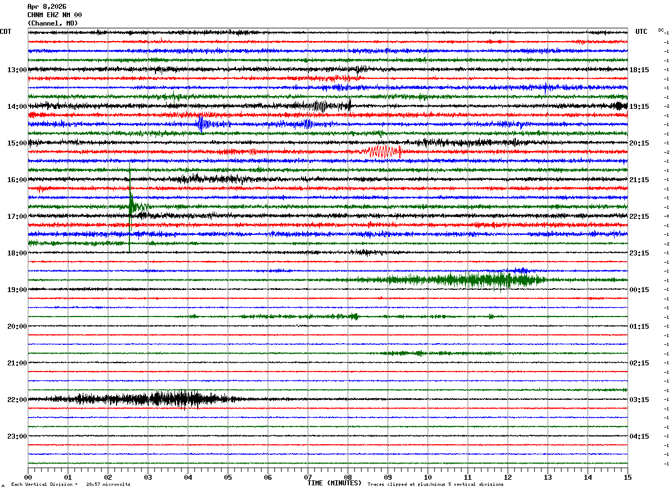Click the red large-amplitude wave packet
This screenshot has height=492, width=672.
[381, 151]
